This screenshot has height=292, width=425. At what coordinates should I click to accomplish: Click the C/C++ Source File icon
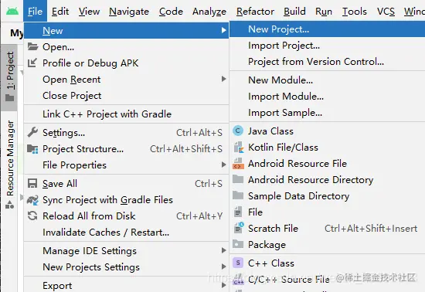click(x=239, y=280)
